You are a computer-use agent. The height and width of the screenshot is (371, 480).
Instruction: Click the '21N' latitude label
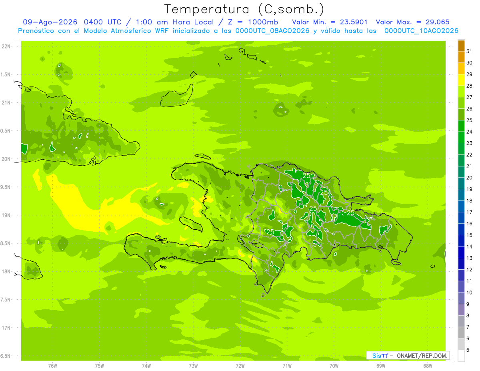pyautogui.click(x=7, y=103)
